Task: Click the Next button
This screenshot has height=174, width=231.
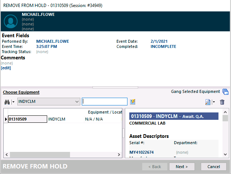Action: [x=182, y=167]
